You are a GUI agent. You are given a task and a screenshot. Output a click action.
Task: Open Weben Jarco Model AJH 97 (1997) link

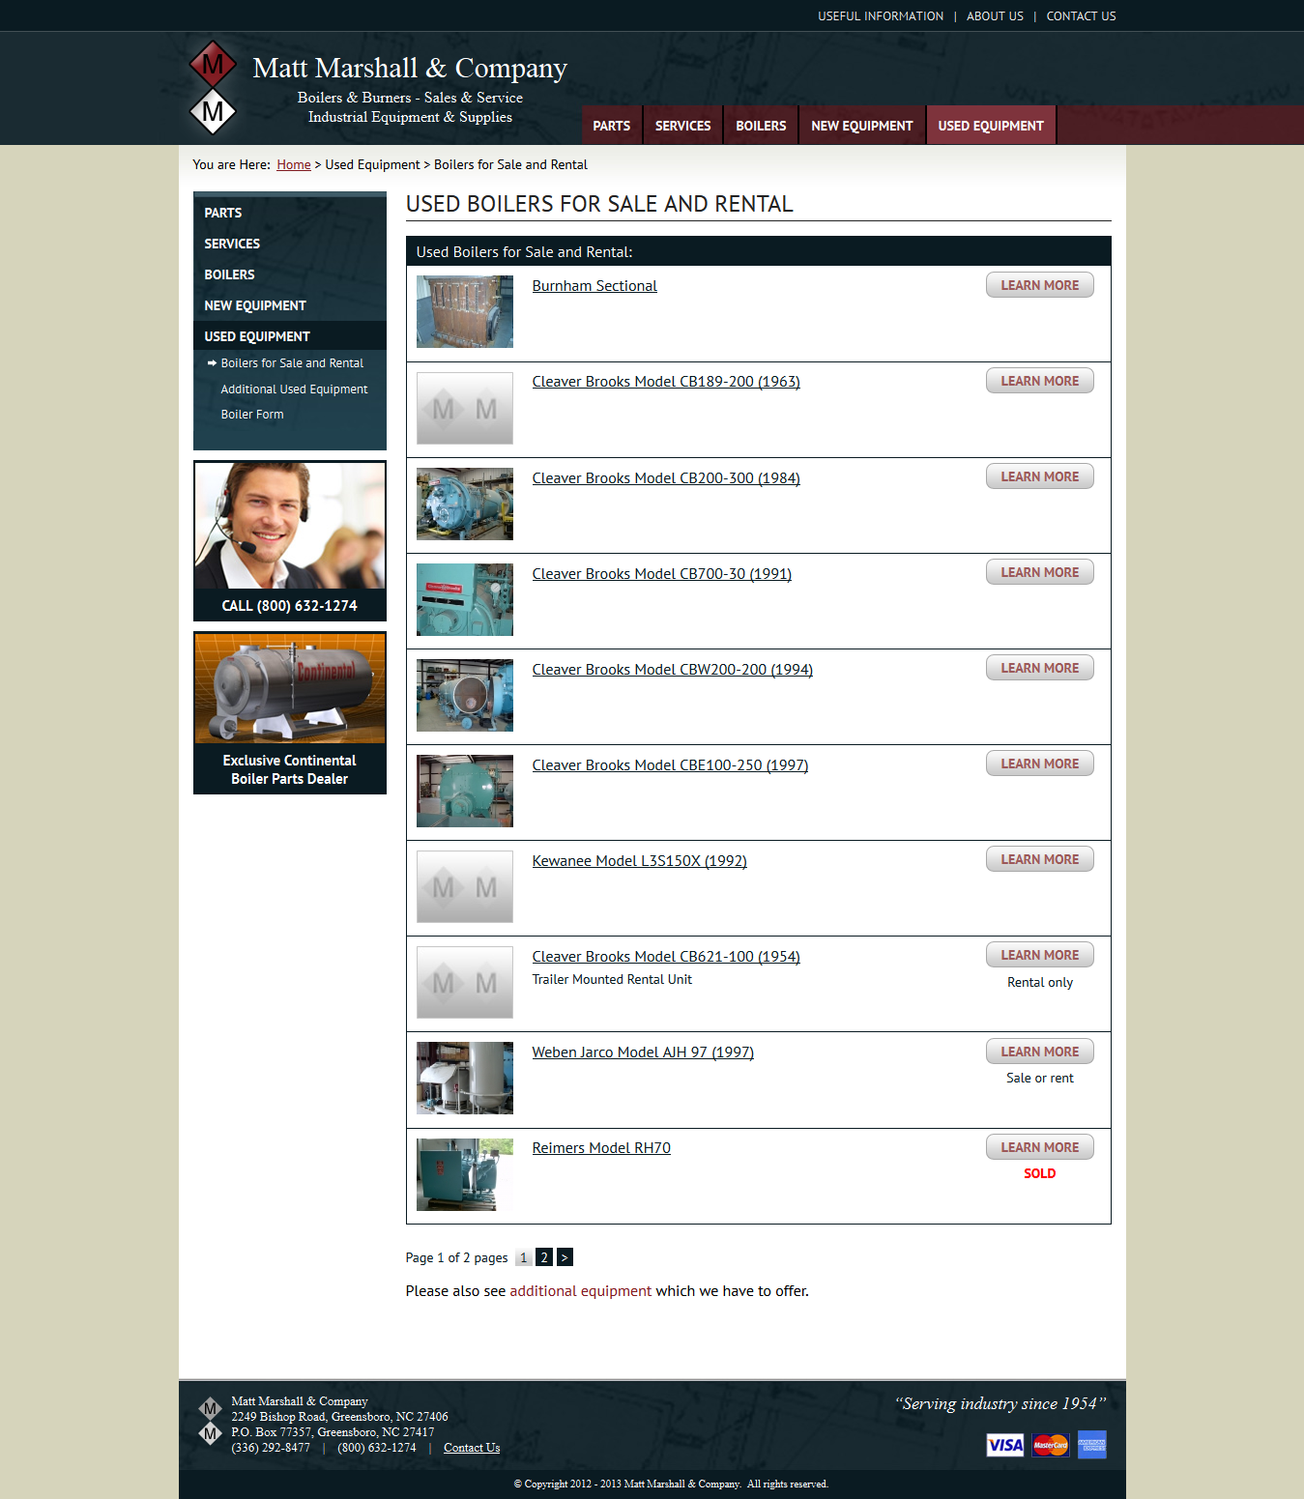click(x=643, y=1052)
